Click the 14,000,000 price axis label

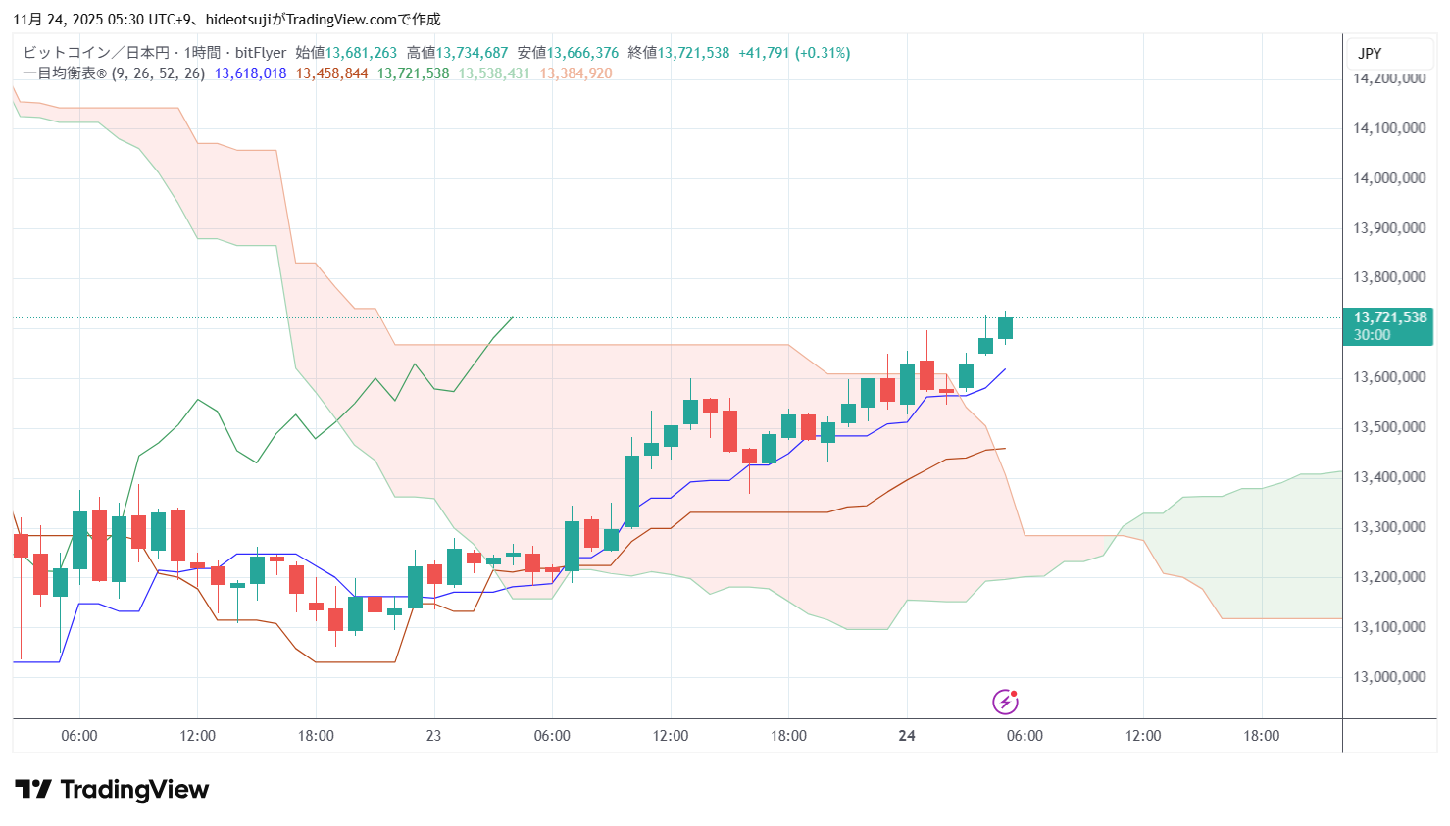(x=1389, y=178)
